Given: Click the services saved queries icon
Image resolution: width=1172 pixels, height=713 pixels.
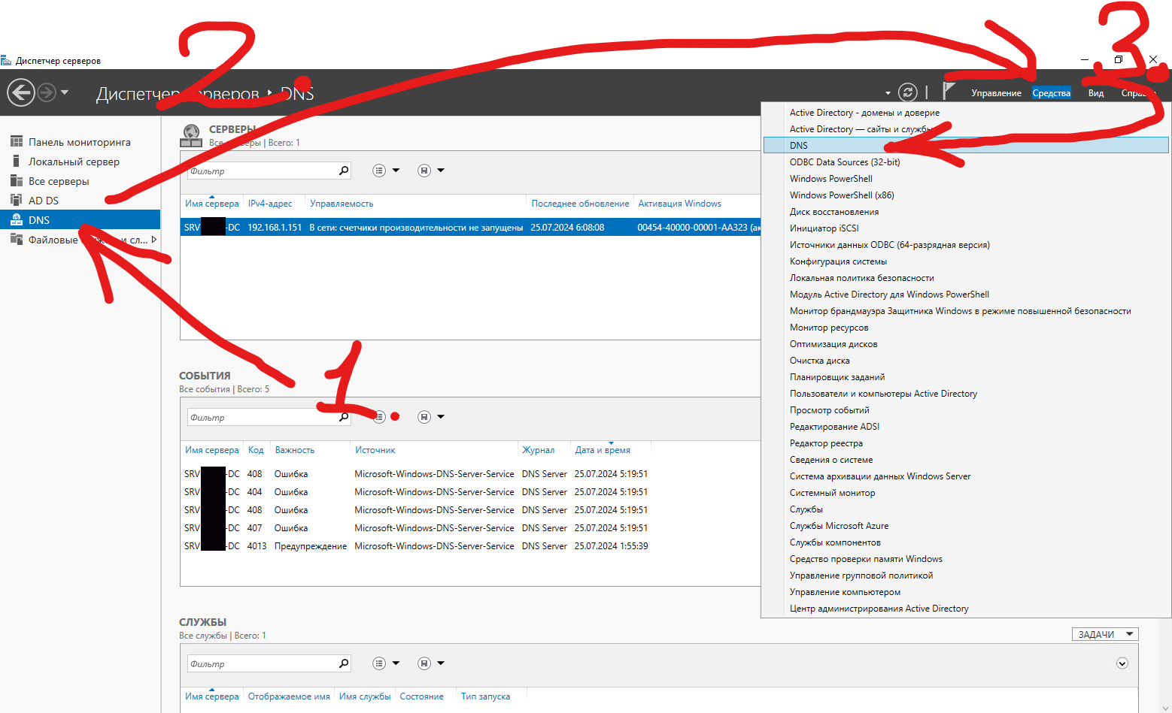Looking at the screenshot, I should pos(424,663).
